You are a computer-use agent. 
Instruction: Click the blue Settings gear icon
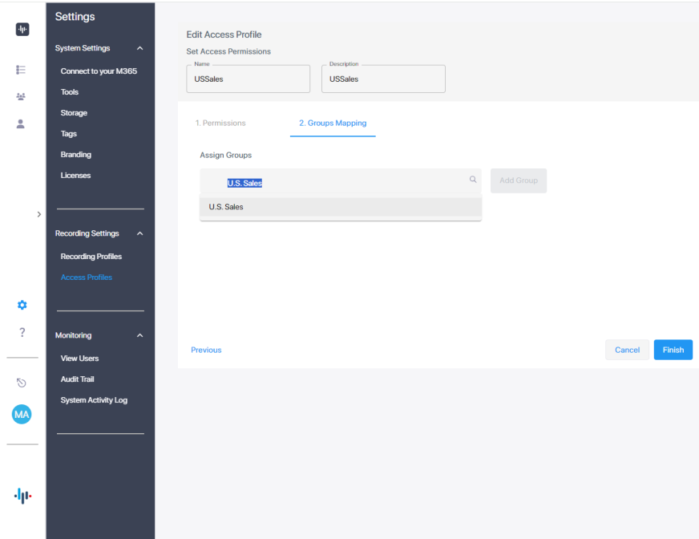coord(22,305)
